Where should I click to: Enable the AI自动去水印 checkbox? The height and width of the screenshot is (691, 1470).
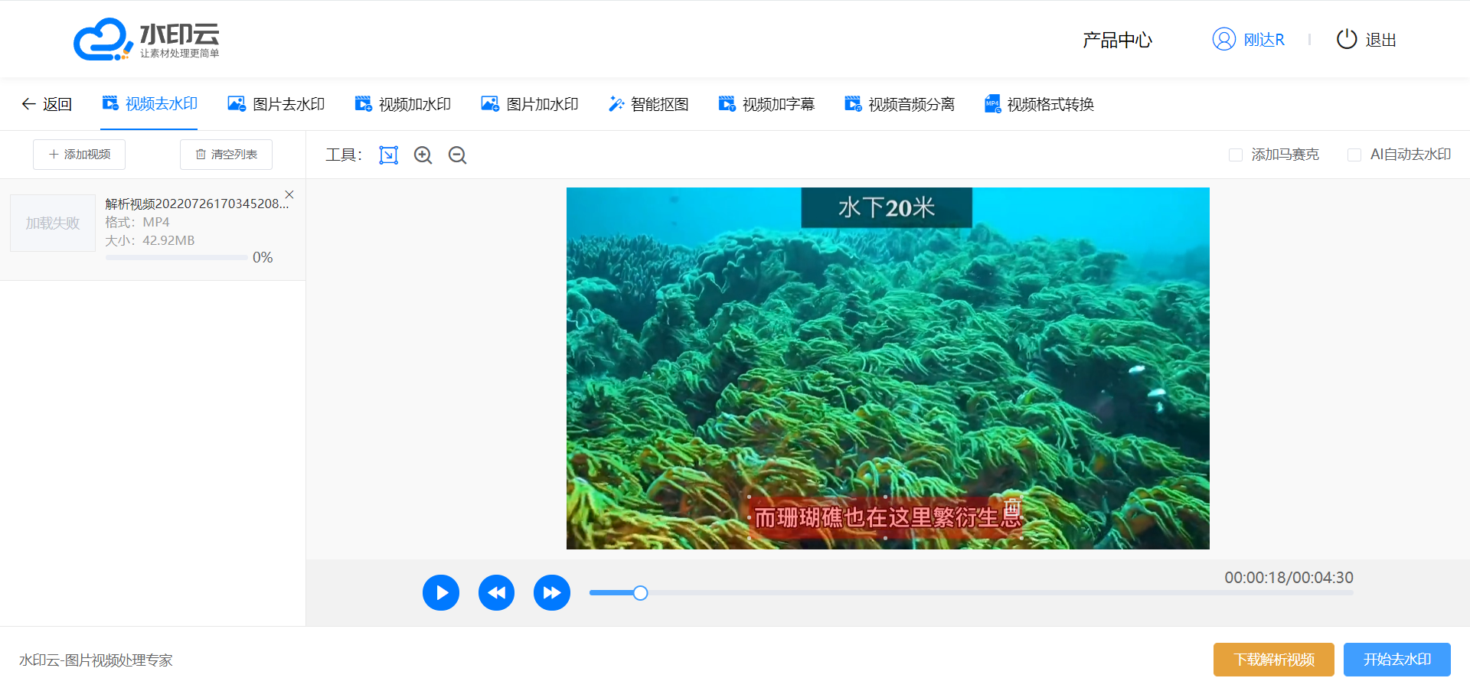1354,155
